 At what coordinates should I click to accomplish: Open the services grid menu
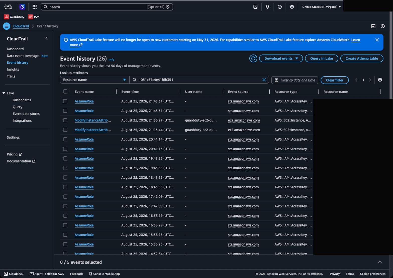point(35,7)
